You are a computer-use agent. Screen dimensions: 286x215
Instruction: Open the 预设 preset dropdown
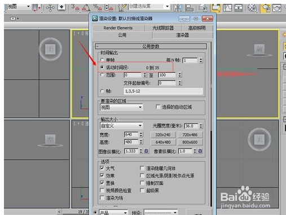click(161, 213)
